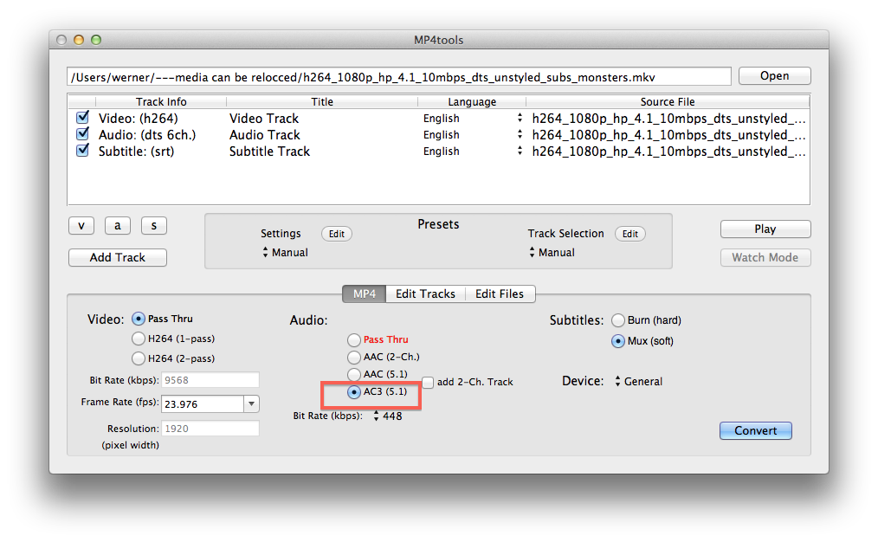The height and width of the screenshot is (542, 878).
Task: Click the Play button
Action: (765, 229)
